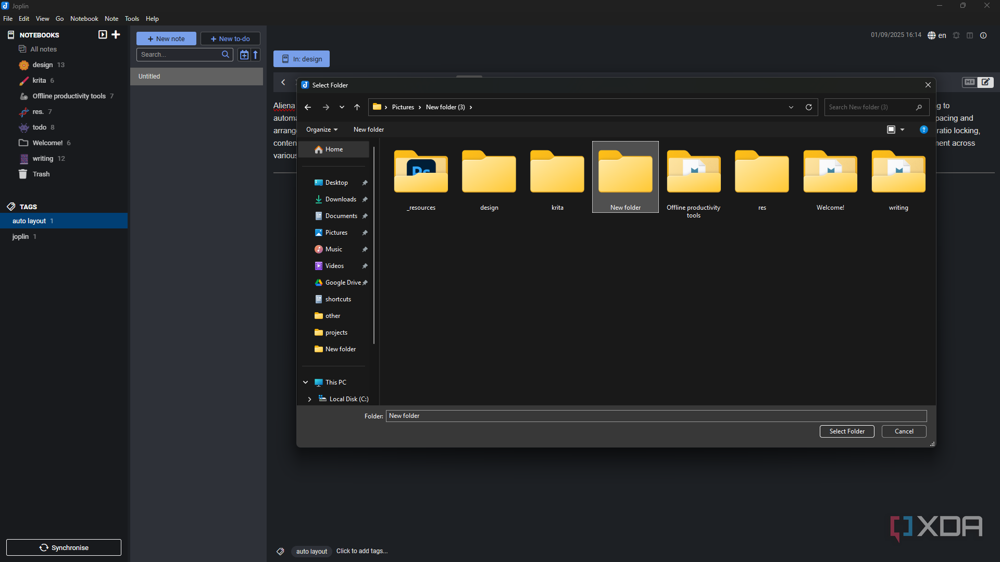The image size is (1000, 562).
Task: Select the writing notebook in sidebar
Action: coord(43,159)
